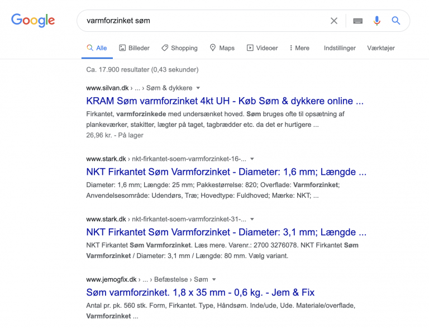Open the Shopping results tab

(x=179, y=48)
